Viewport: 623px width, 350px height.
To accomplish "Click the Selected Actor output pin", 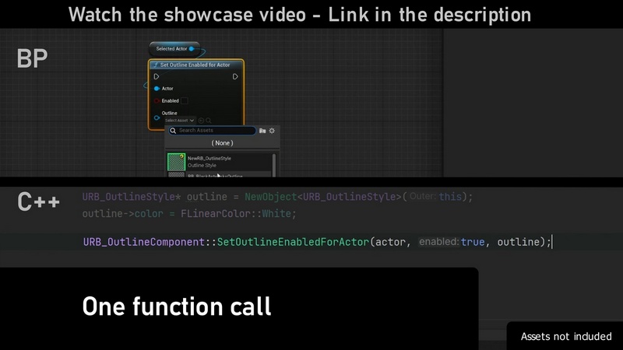I will pos(192,49).
